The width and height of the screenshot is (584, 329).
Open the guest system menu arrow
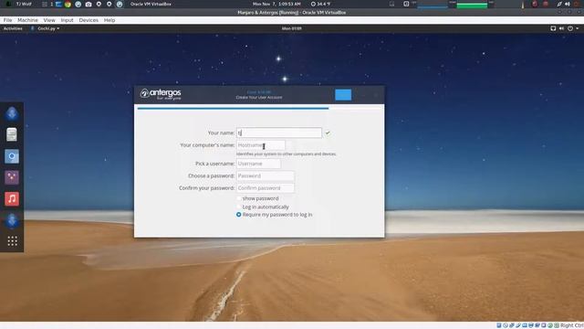(578, 28)
